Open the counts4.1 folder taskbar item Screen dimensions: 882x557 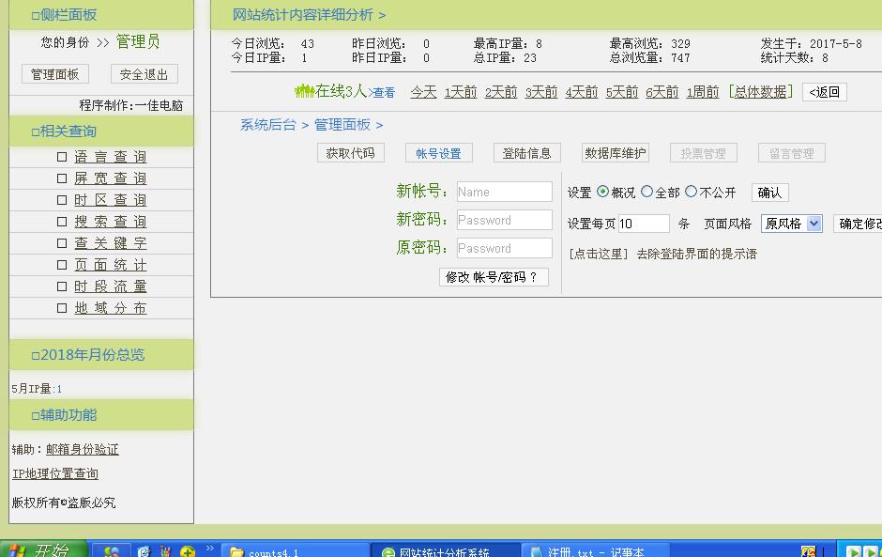[296, 550]
